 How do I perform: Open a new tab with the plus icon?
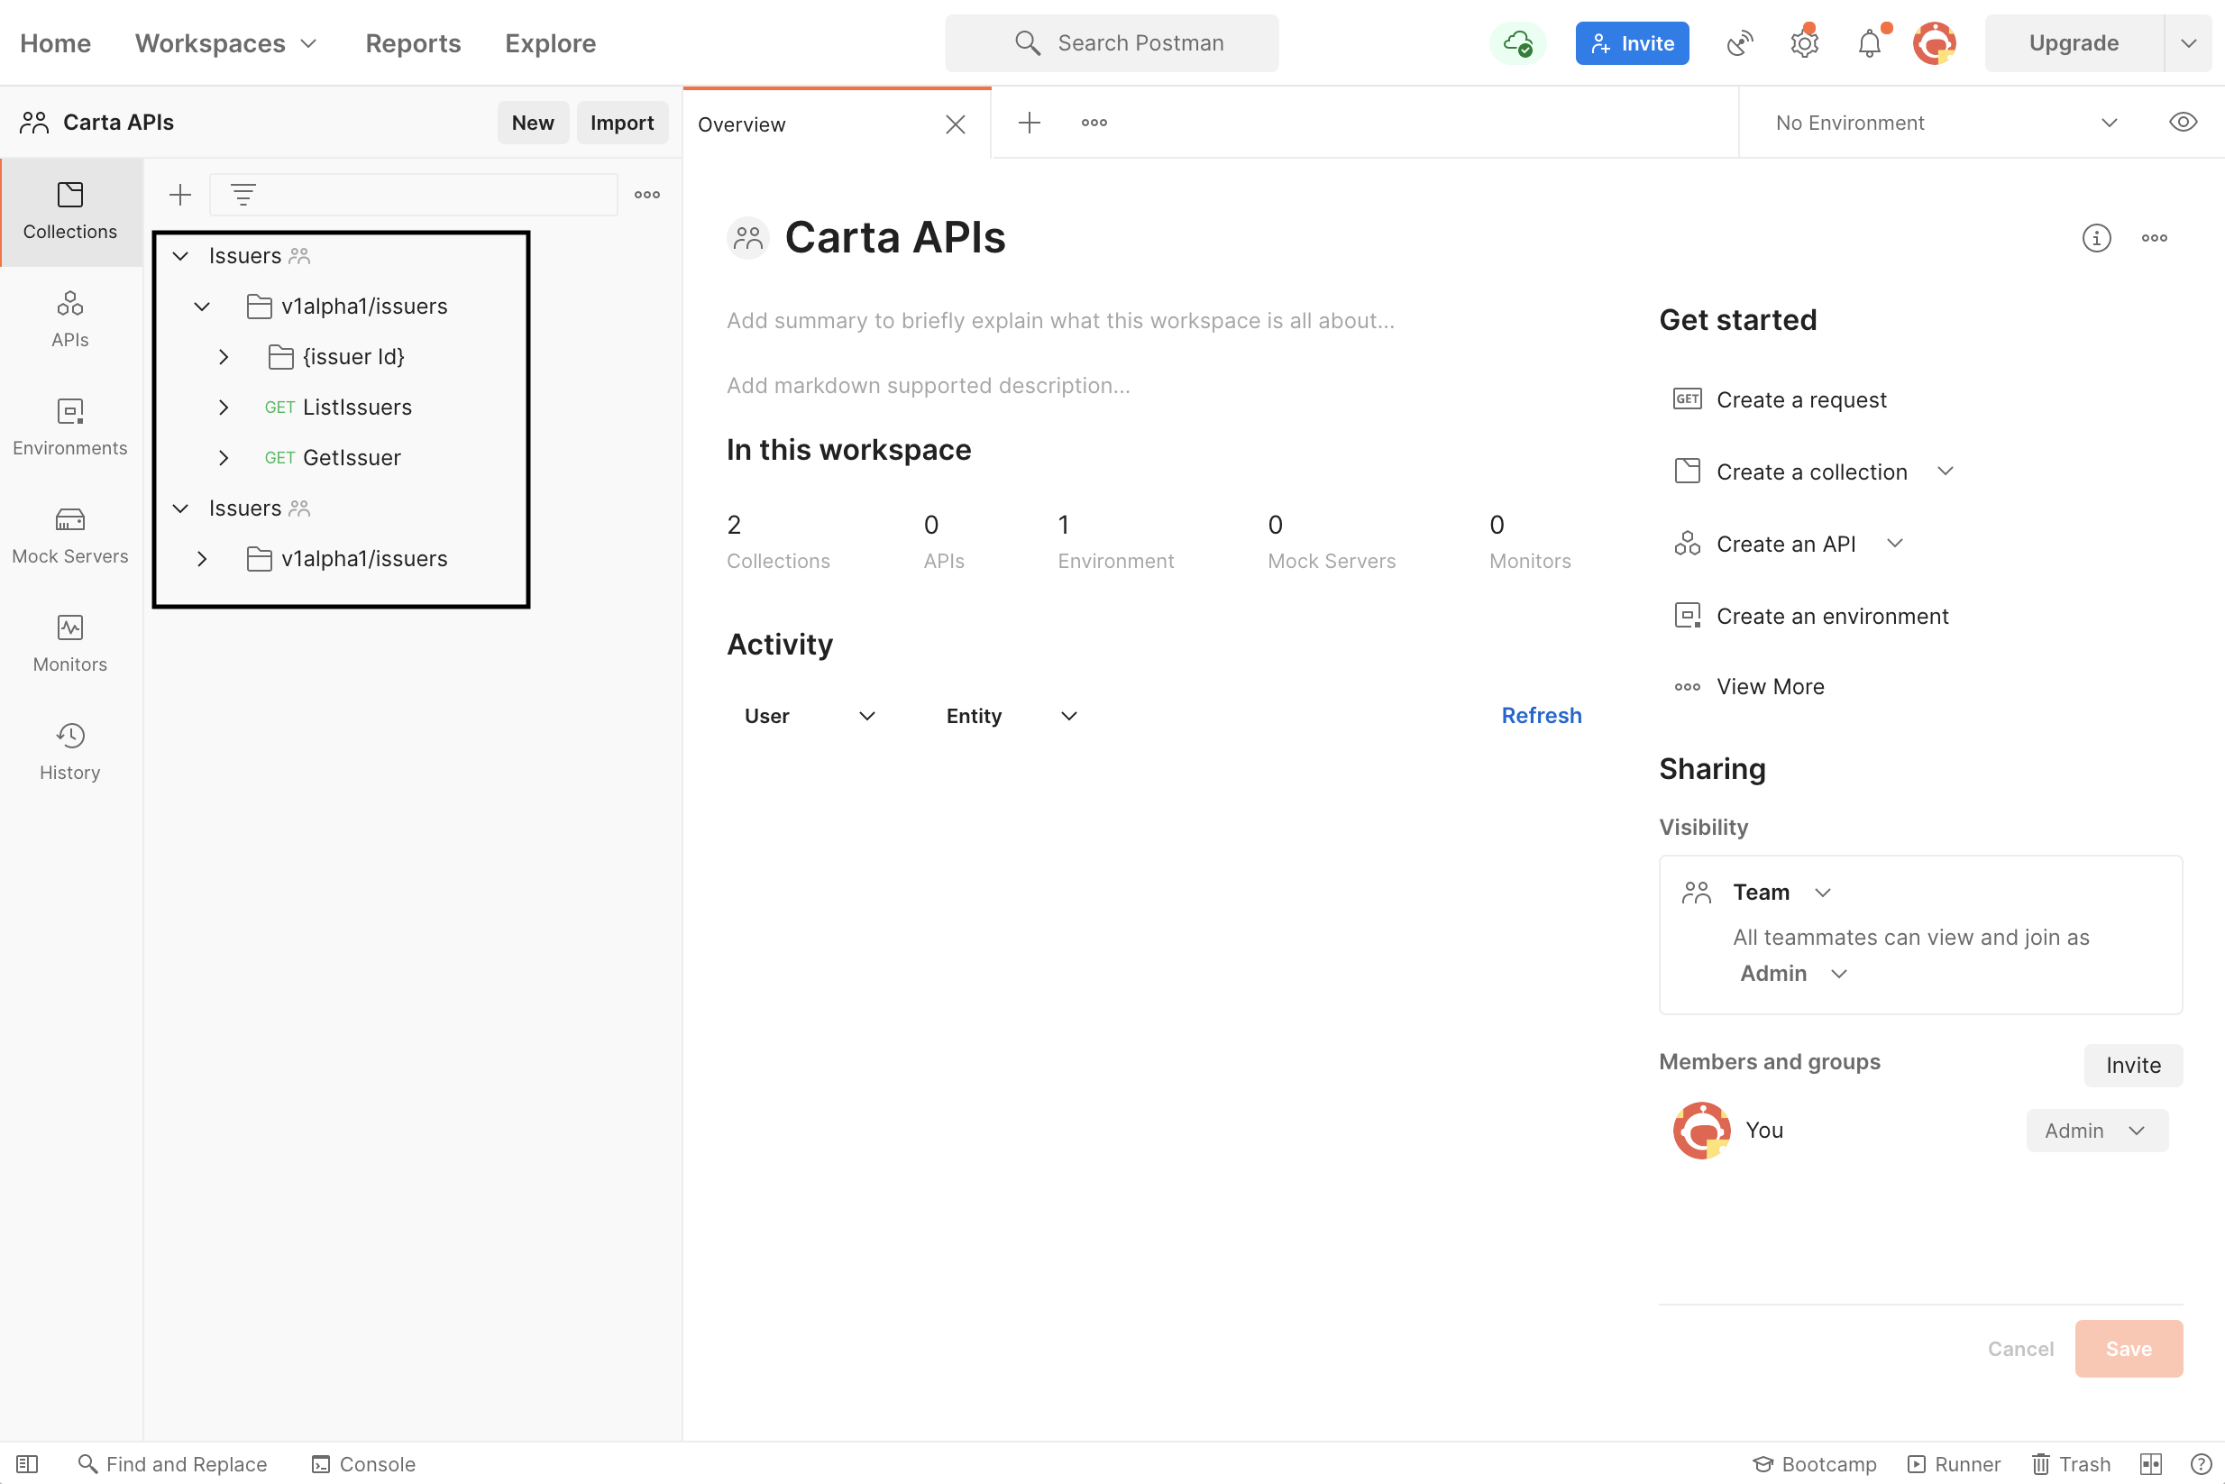point(1029,122)
